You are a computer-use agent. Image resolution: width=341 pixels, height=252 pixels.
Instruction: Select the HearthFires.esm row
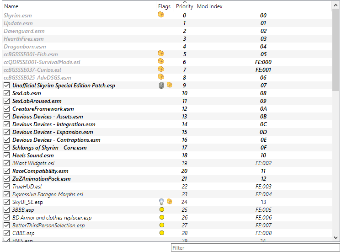pos(167,39)
